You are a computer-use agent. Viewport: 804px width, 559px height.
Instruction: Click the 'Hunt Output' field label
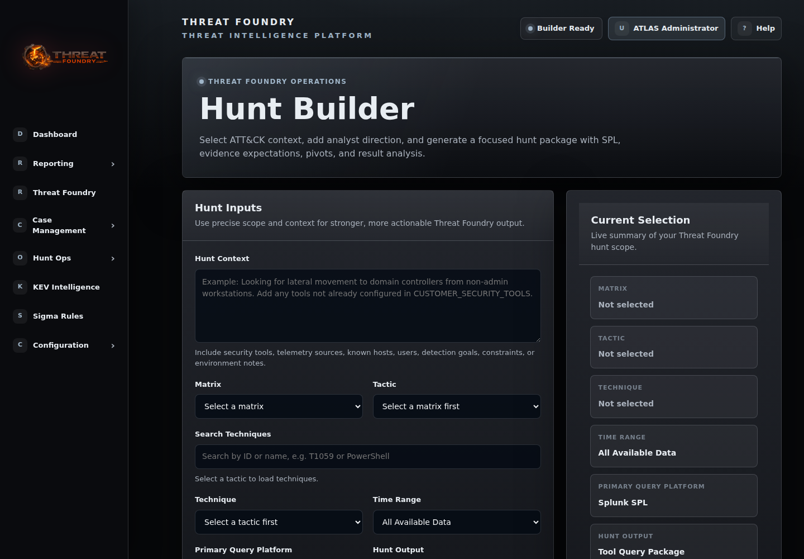pyautogui.click(x=398, y=550)
